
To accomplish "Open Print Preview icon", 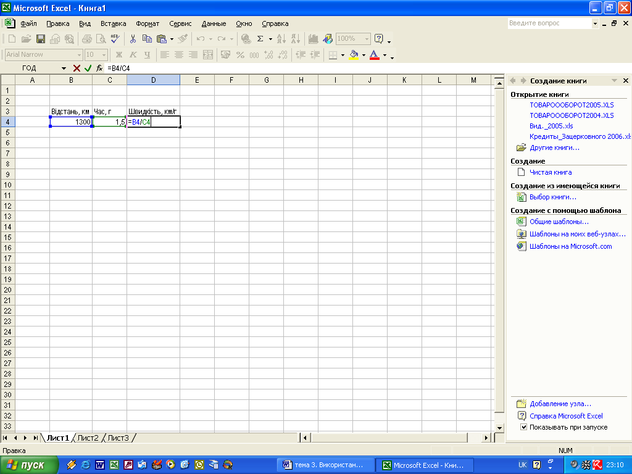I will pyautogui.click(x=101, y=39).
